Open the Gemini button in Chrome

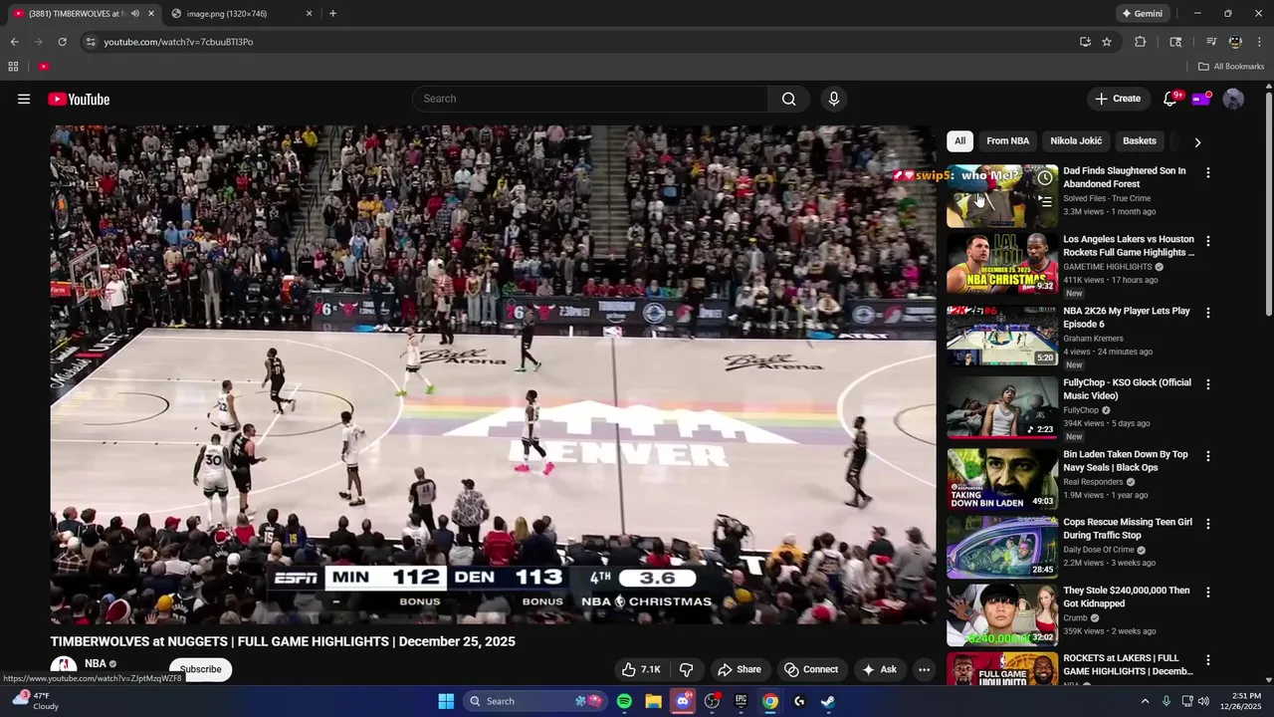1142,14
